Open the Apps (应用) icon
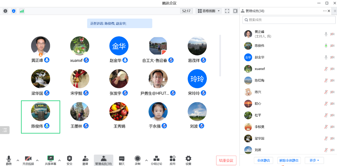337x166 pixels. tap(172, 160)
